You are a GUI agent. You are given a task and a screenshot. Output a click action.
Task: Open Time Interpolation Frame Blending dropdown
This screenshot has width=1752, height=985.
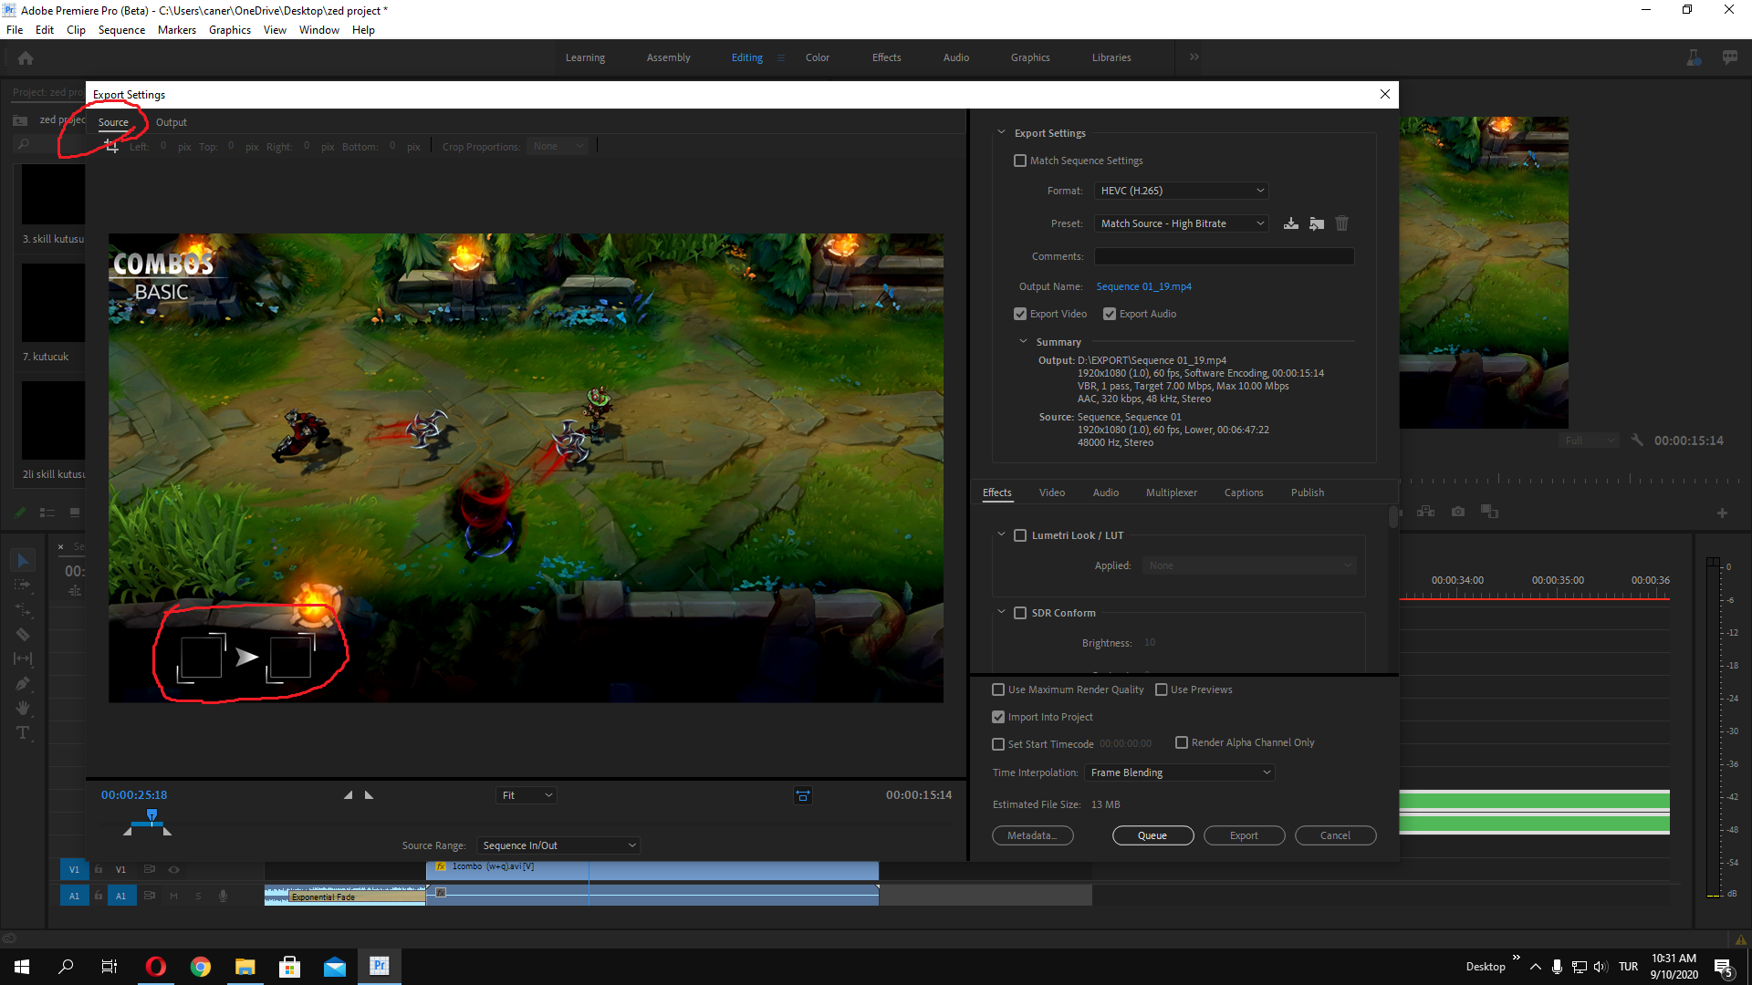pos(1179,772)
